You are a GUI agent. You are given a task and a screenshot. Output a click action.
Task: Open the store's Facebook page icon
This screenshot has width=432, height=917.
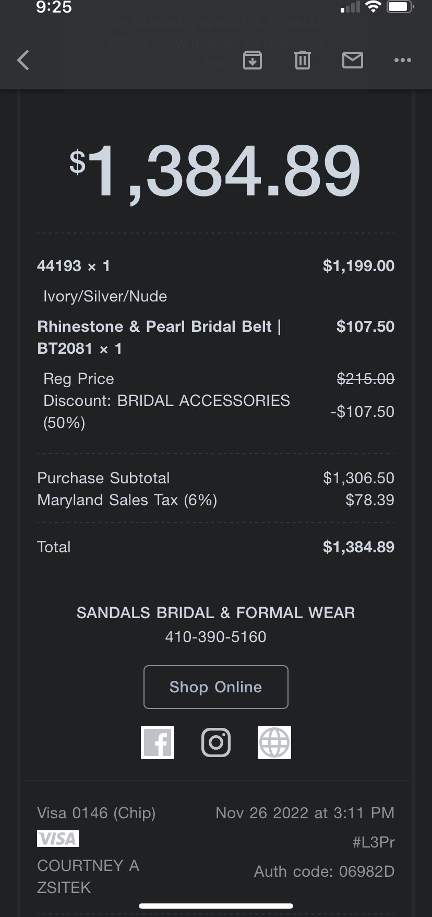(158, 742)
